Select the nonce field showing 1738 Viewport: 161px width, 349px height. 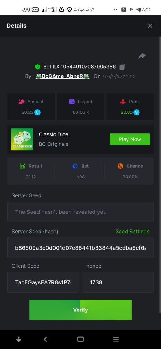pyautogui.click(x=118, y=282)
